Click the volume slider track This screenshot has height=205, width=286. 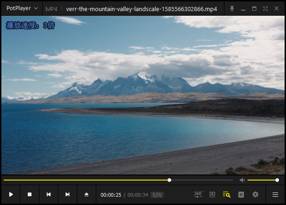click(x=262, y=180)
